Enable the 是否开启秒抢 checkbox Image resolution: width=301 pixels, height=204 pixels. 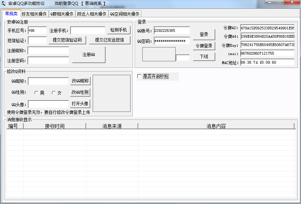point(139,76)
